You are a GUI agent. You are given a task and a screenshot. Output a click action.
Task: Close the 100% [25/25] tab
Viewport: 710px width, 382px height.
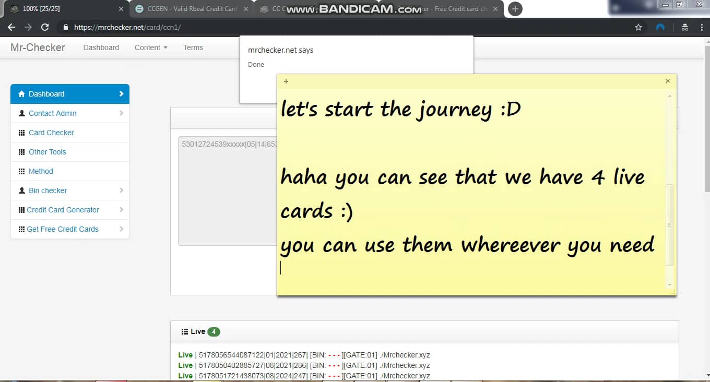pyautogui.click(x=121, y=9)
